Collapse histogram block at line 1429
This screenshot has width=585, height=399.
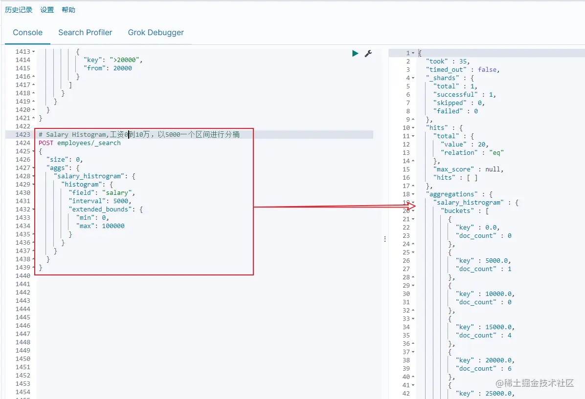(34, 185)
